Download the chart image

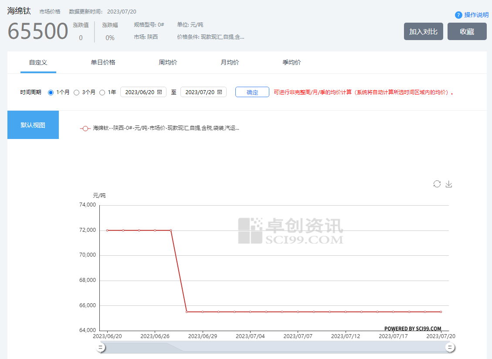point(449,184)
